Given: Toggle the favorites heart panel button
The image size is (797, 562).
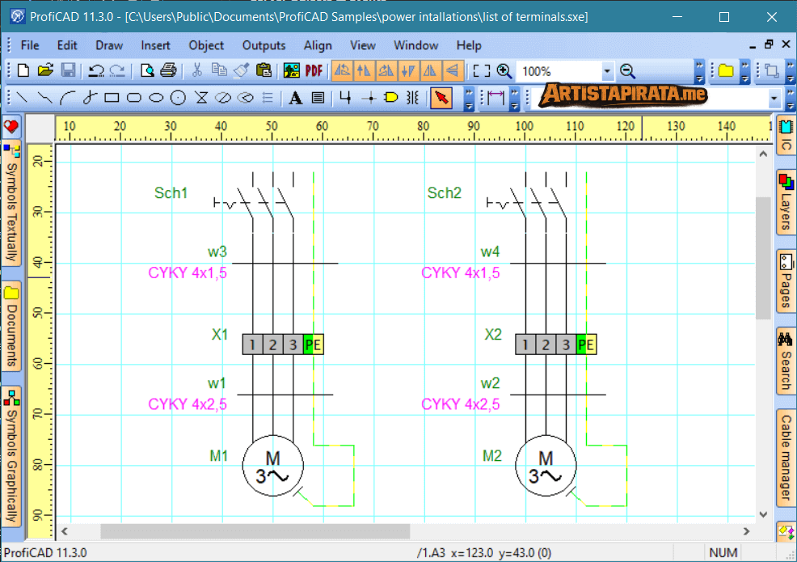Looking at the screenshot, I should pos(11,127).
